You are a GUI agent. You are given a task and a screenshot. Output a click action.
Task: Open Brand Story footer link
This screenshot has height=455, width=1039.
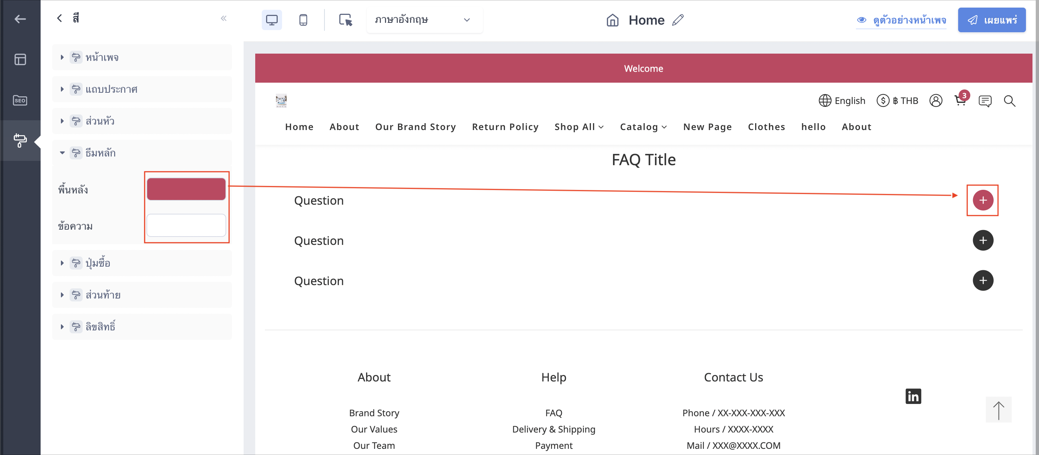click(374, 413)
